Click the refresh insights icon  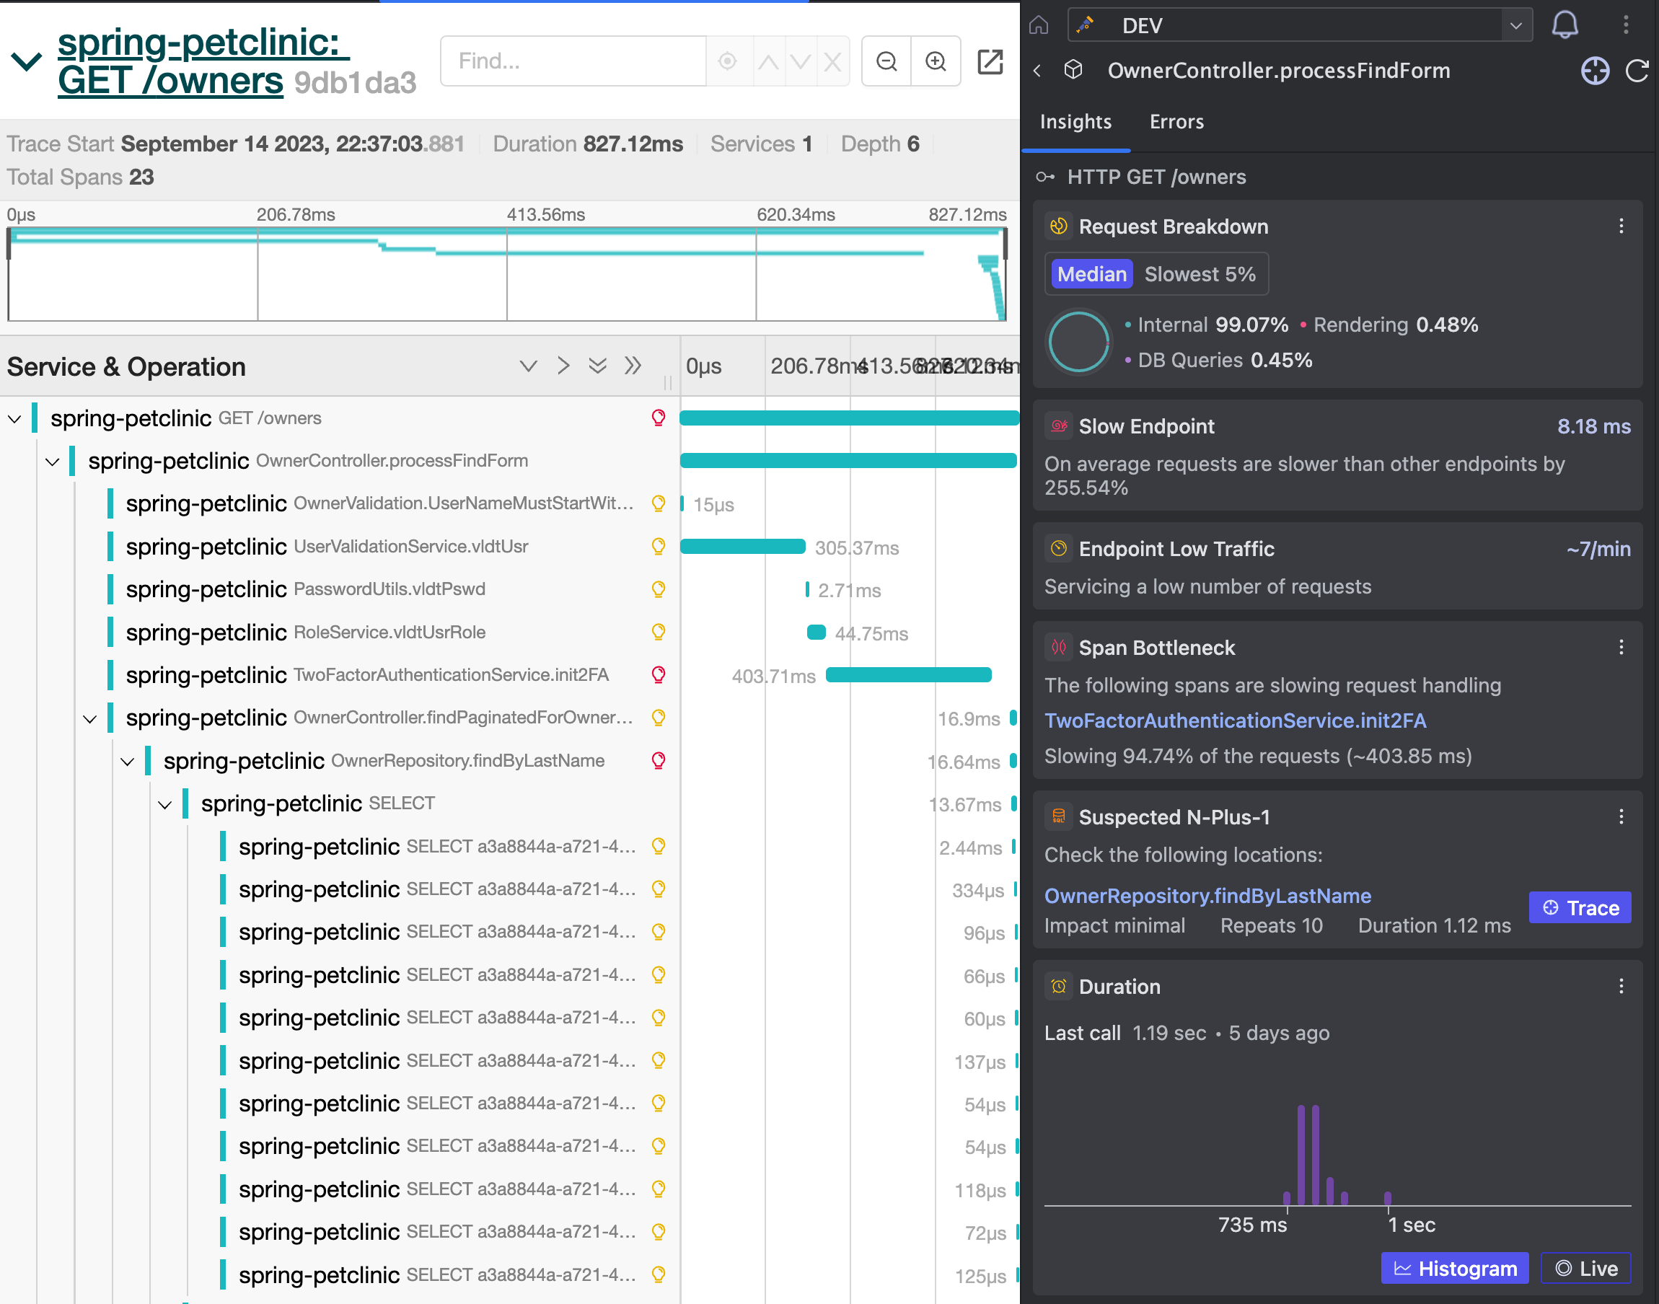coord(1637,71)
